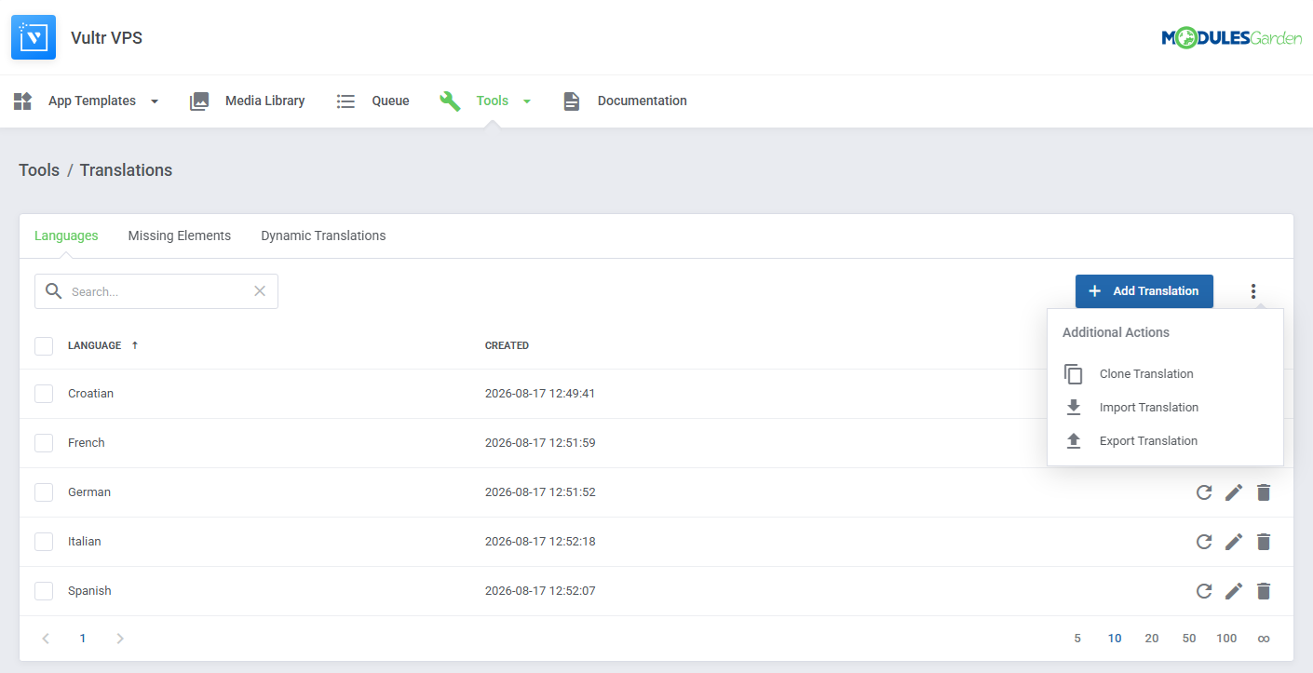The height and width of the screenshot is (673, 1313).
Task: Click the Queue list icon
Action: (346, 101)
